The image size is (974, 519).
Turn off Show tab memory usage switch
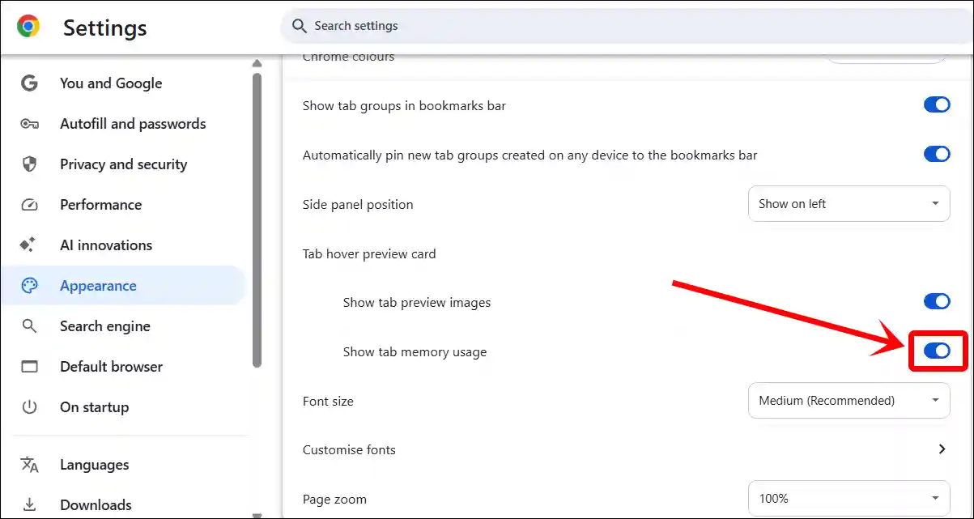[x=937, y=351]
